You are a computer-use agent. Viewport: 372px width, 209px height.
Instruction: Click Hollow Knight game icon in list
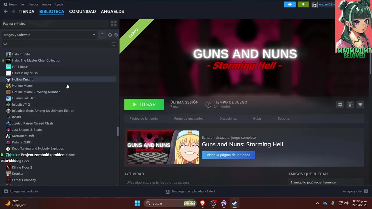[8, 79]
